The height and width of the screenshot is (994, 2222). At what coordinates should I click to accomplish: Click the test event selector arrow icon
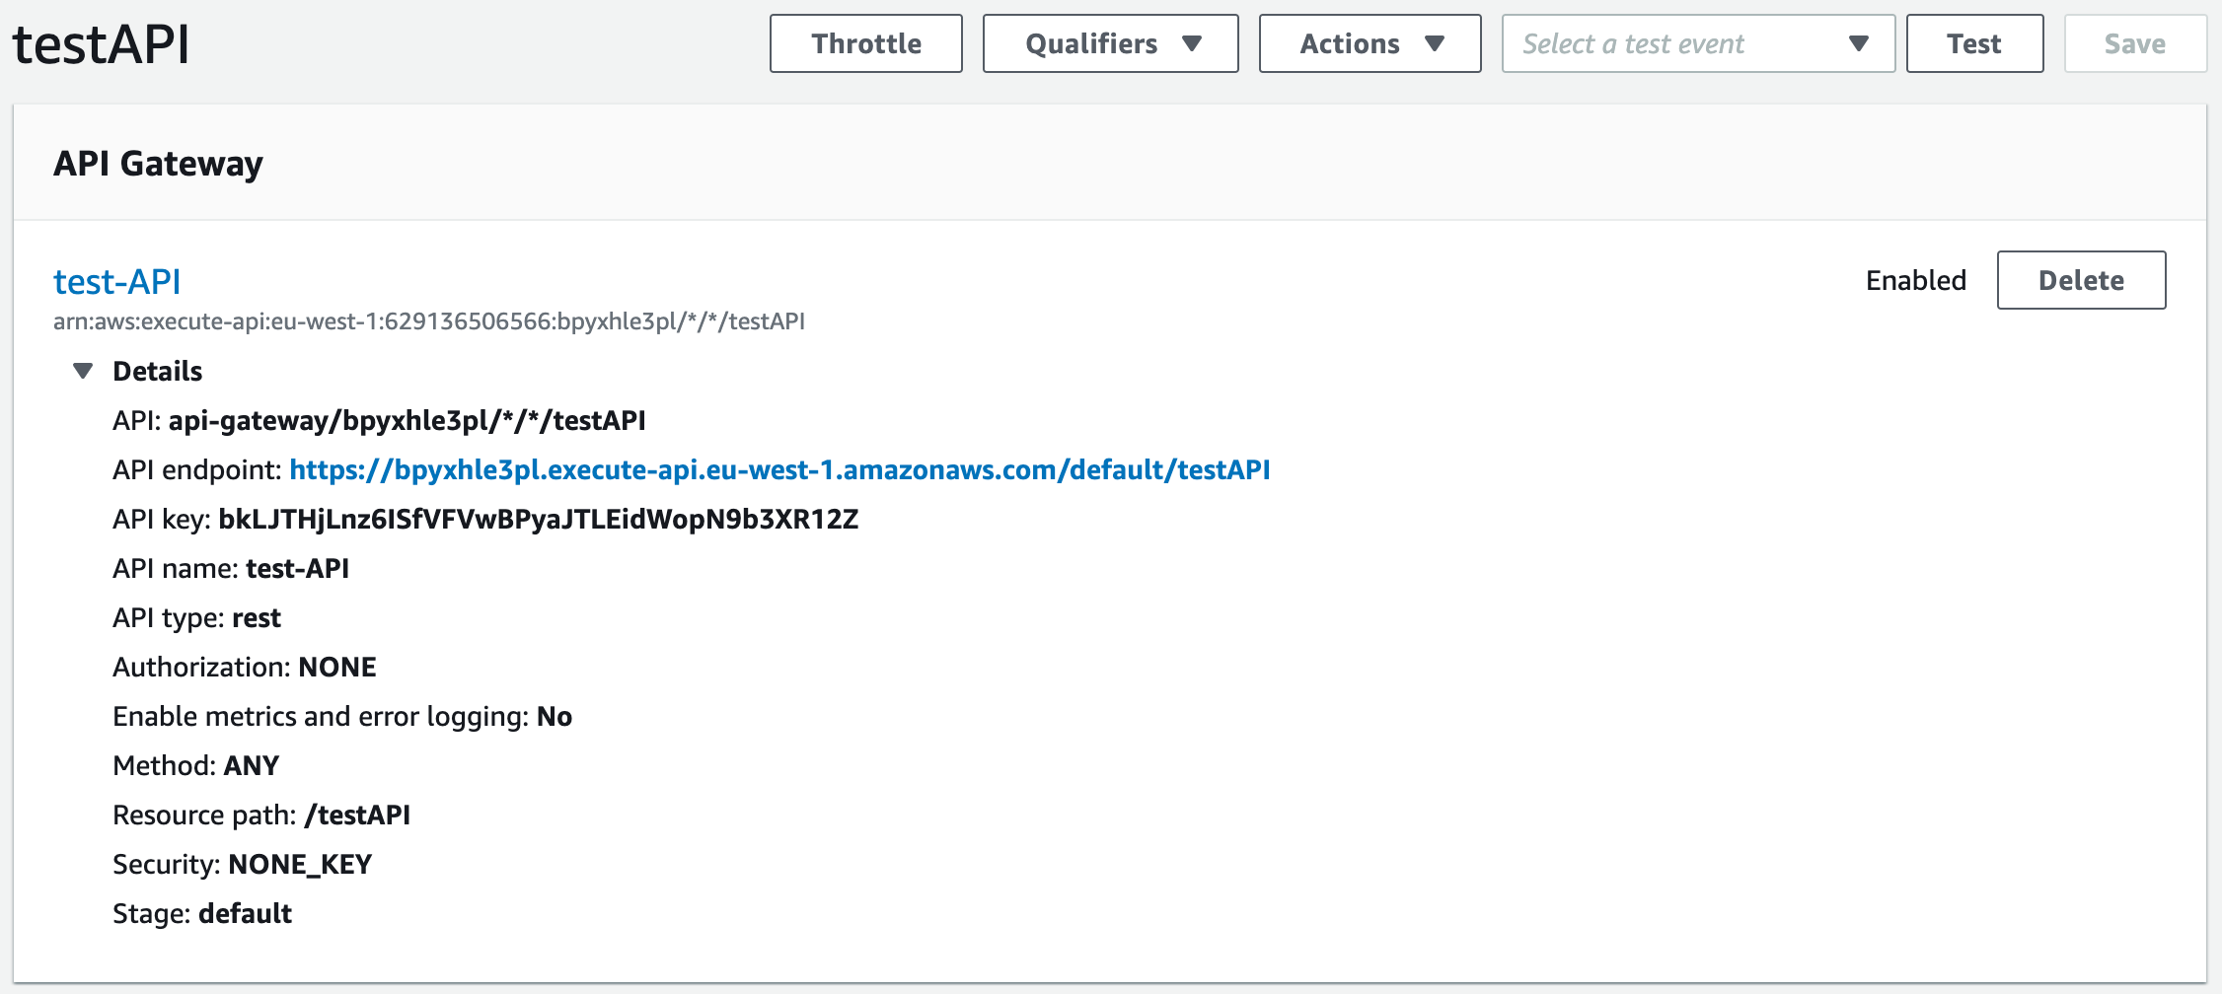point(1858,43)
